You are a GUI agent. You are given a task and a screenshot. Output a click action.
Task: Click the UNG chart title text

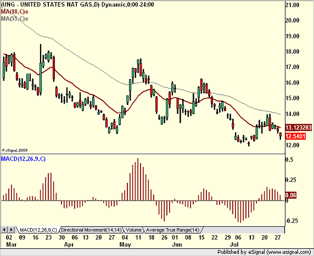pyautogui.click(x=77, y=4)
